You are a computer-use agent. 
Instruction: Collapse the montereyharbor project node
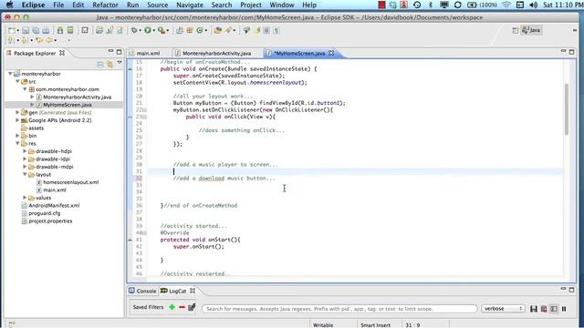(10, 74)
